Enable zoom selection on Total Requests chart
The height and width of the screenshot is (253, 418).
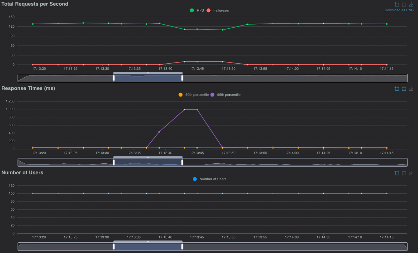coord(397,4)
